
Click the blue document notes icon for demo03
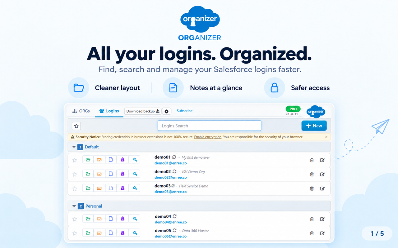coord(111,188)
